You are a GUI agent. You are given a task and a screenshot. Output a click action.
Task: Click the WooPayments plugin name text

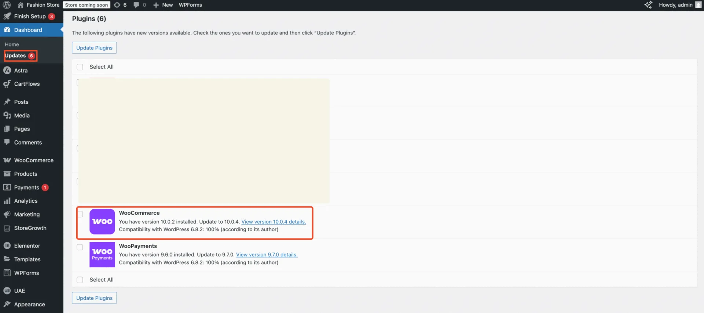point(138,246)
